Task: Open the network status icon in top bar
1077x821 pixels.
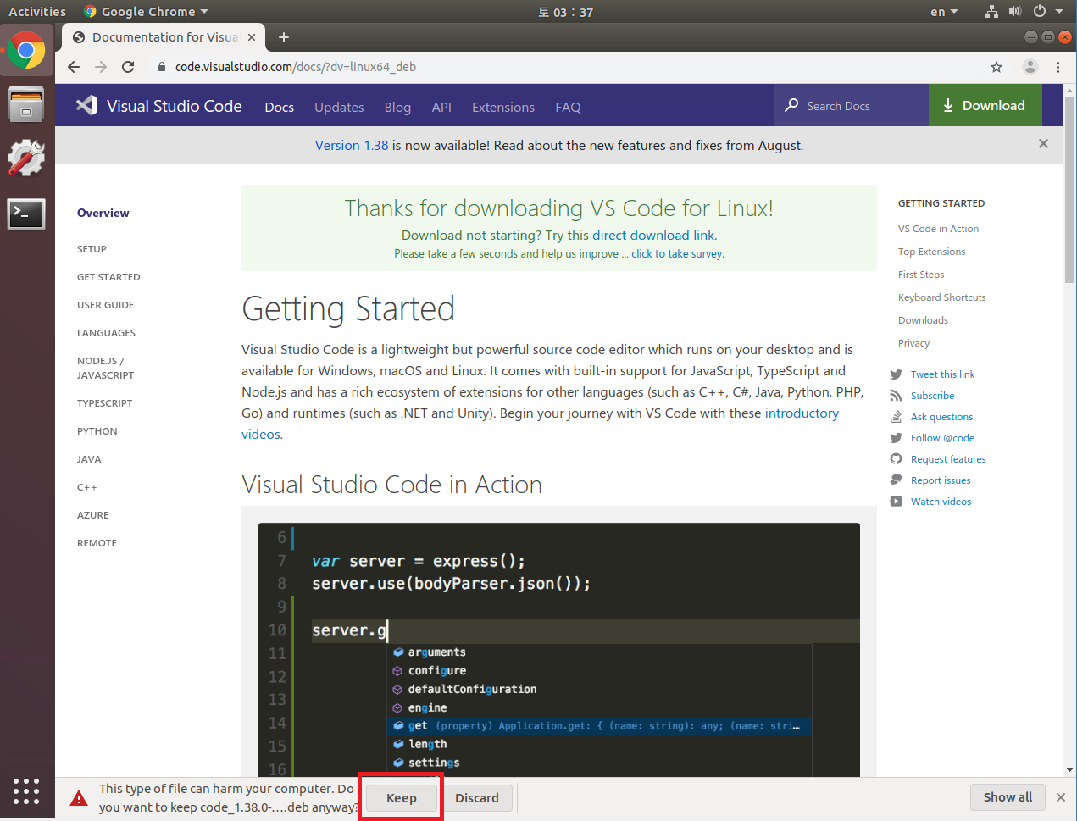Action: click(991, 12)
